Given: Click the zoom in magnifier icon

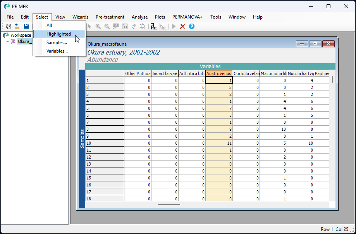Looking at the screenshot, I should 98,26.
